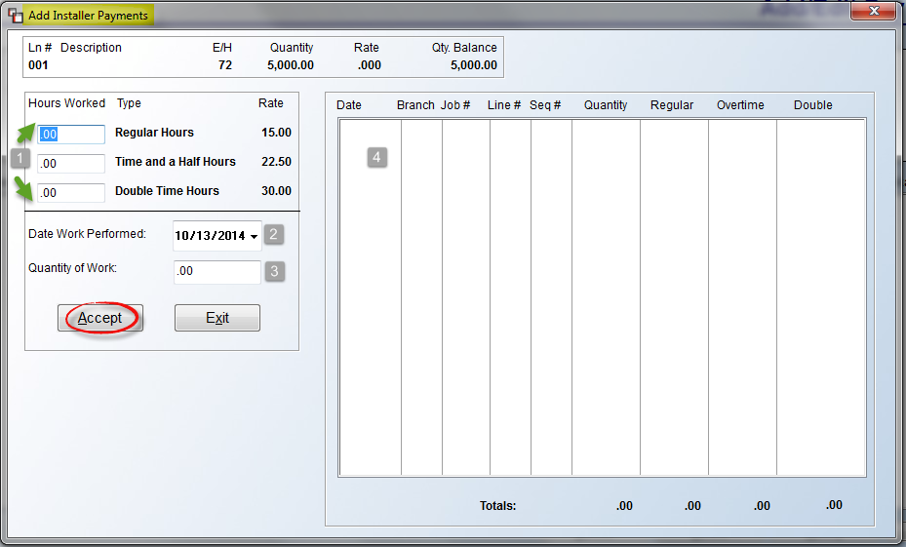
Task: Select the Job # column header
Action: tap(455, 105)
